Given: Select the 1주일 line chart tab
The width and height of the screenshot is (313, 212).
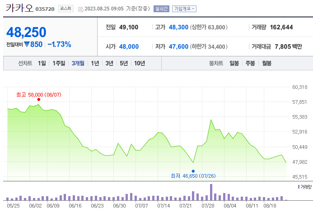Looking at the screenshot, I should coord(59,63).
